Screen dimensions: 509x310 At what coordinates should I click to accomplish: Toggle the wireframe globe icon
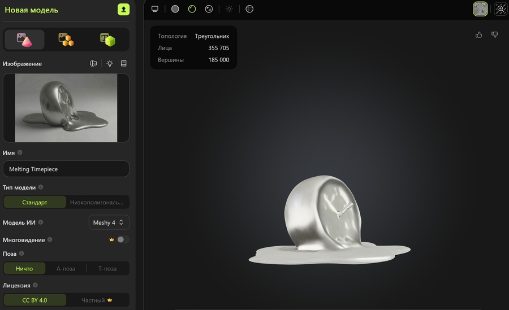click(x=249, y=9)
